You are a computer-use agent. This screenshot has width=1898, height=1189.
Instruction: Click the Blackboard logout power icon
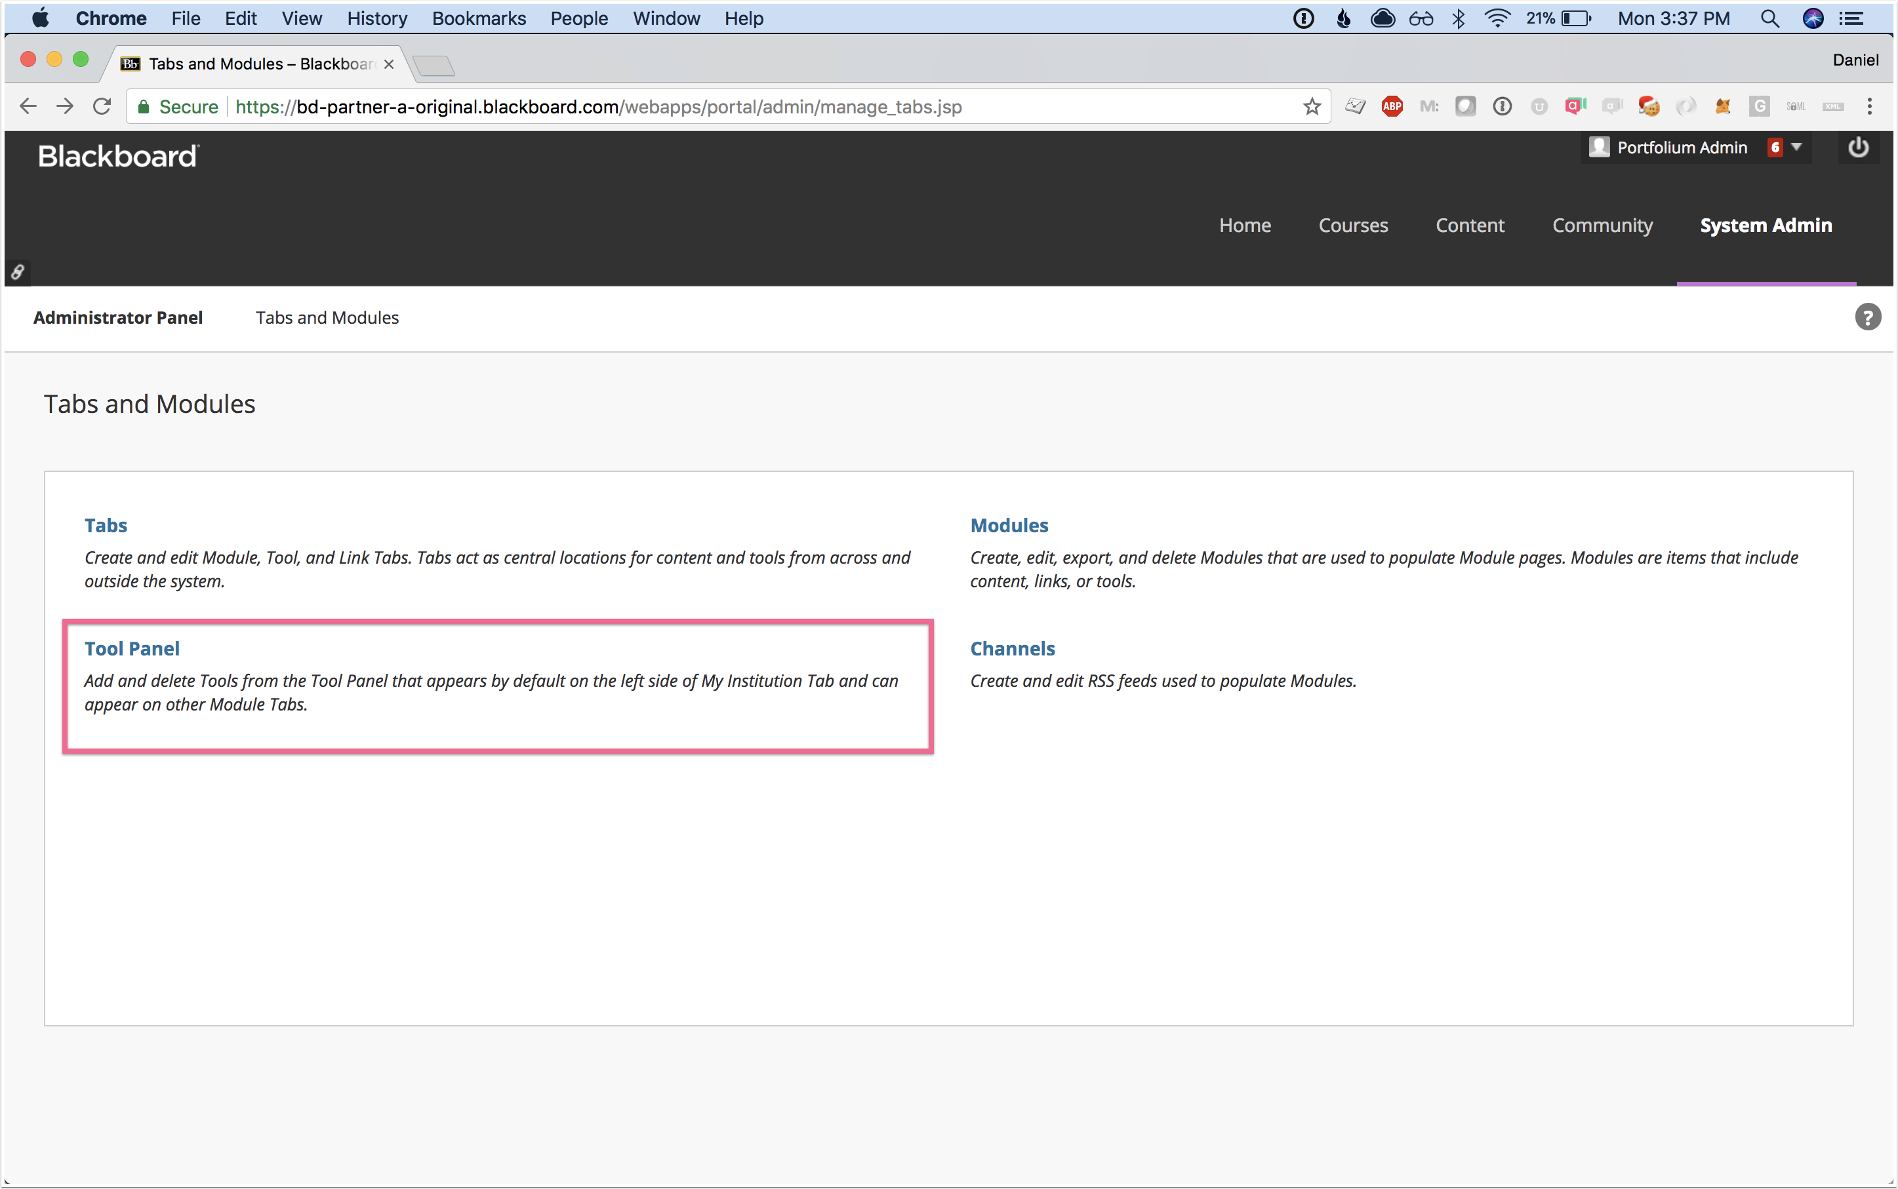click(1858, 148)
